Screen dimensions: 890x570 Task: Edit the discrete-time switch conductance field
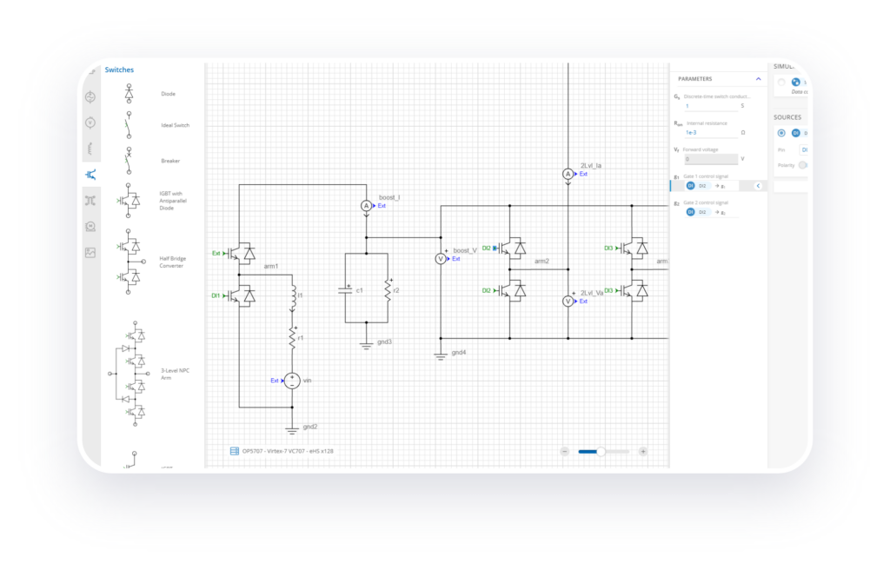pos(711,106)
